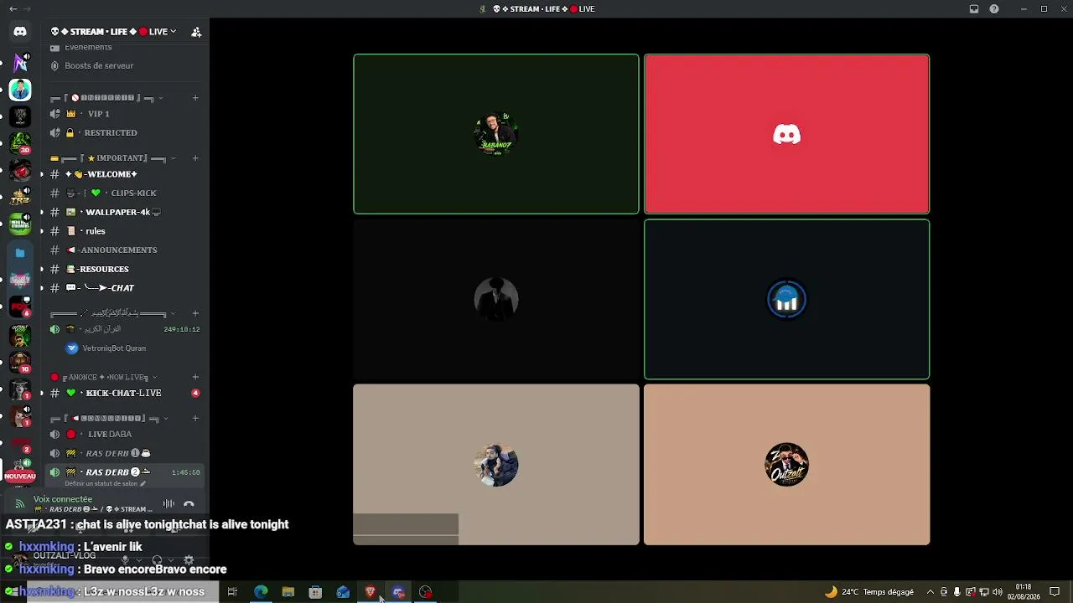The height and width of the screenshot is (603, 1073).
Task: Open green-monster server with 30 badge
Action: pos(20,143)
